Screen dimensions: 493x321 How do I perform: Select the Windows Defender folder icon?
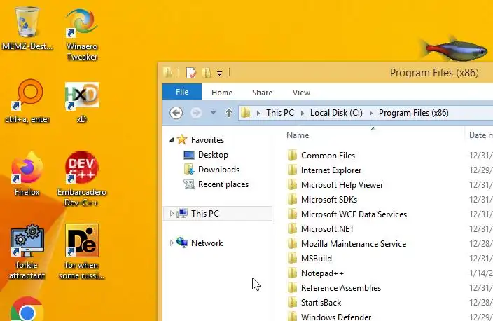[x=292, y=316]
